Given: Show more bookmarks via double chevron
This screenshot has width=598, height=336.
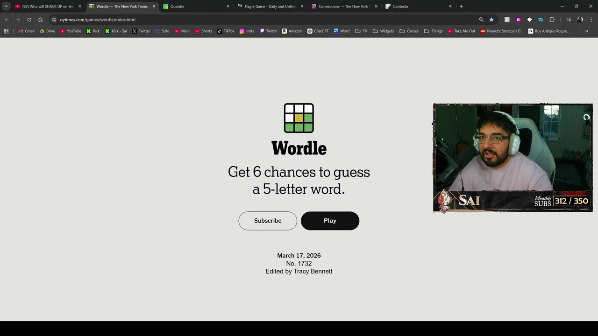Looking at the screenshot, I should (587, 31).
